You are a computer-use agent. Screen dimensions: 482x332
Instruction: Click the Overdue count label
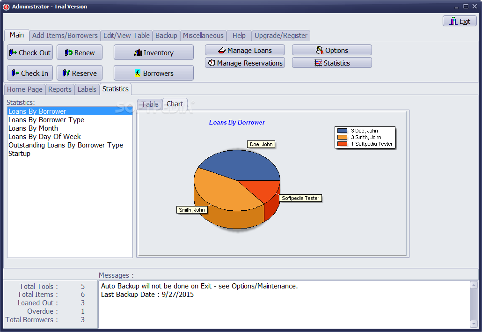pyautogui.click(x=43, y=311)
